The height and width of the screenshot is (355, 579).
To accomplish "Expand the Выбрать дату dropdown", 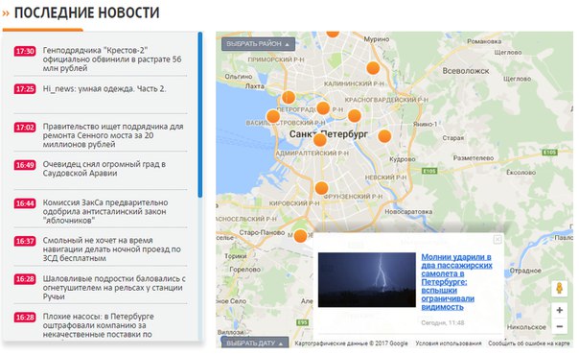I will click(255, 343).
